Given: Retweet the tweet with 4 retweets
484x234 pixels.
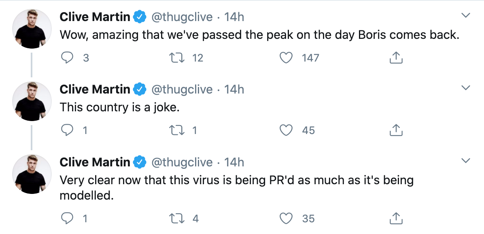Looking at the screenshot, I should click(x=176, y=219).
